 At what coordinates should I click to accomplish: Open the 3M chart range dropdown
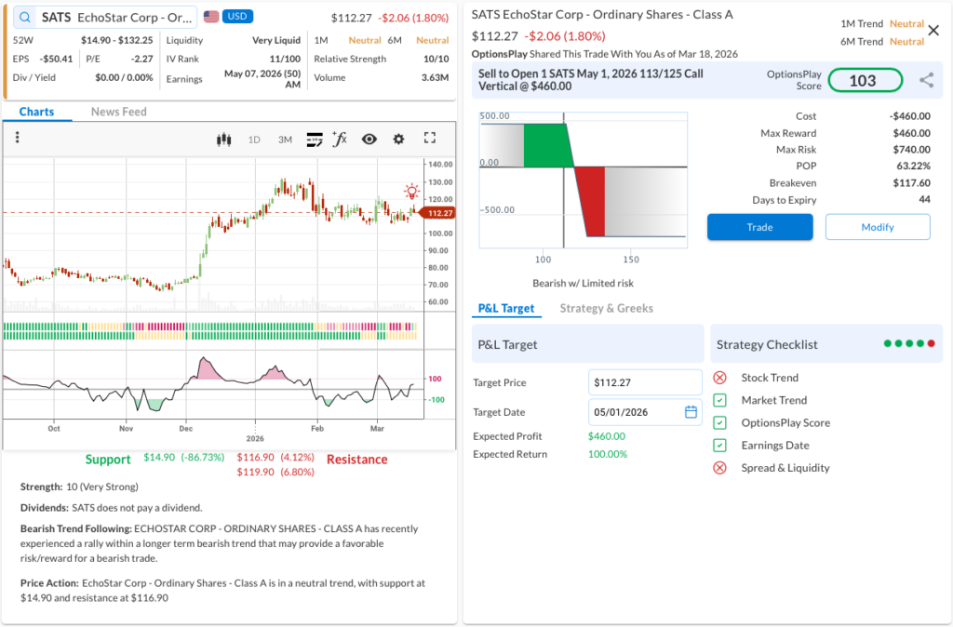[x=285, y=140]
